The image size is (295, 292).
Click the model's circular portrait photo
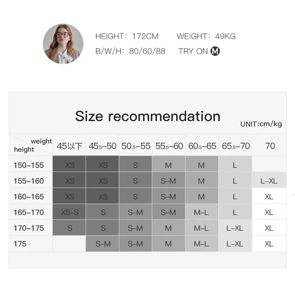63,44
